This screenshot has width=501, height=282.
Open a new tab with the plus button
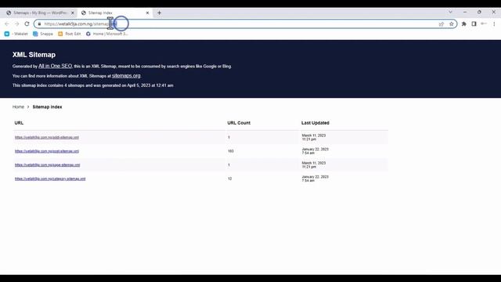click(159, 13)
